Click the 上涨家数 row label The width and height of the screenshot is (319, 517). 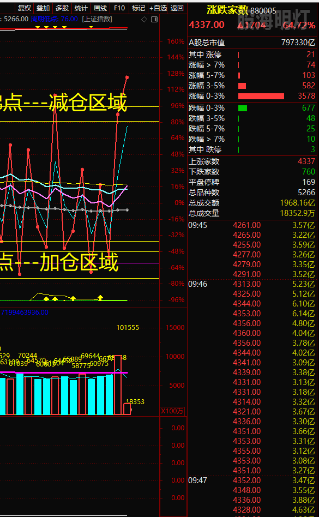coord(204,161)
